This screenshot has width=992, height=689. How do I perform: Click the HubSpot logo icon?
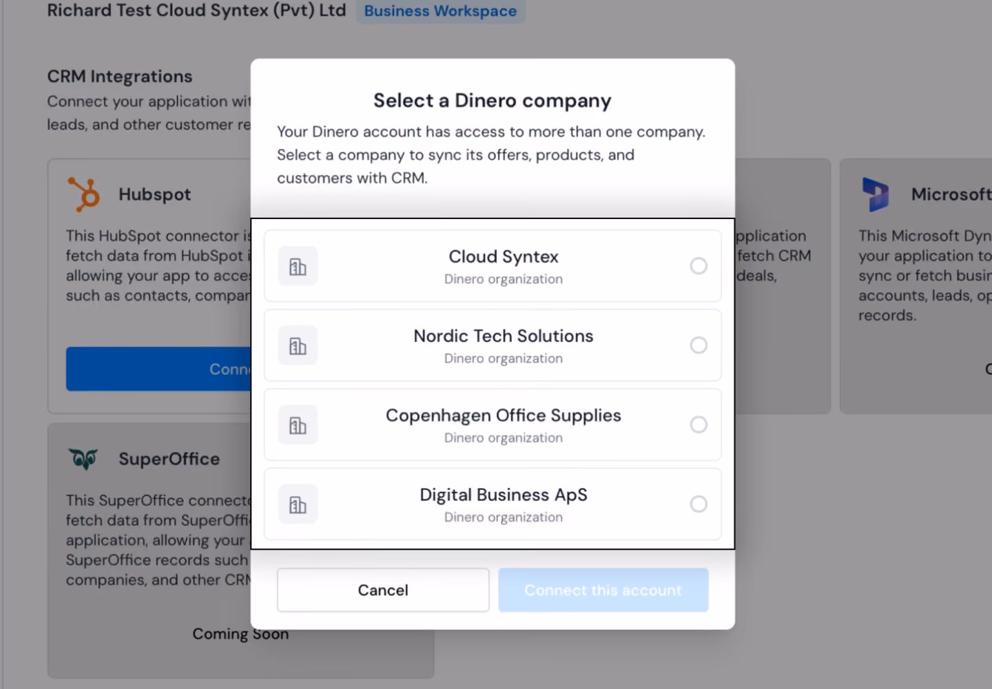click(x=84, y=194)
